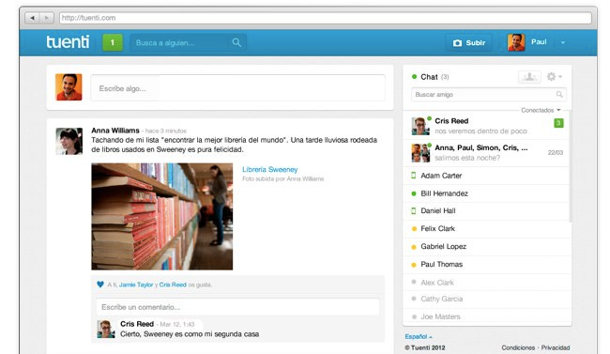The image size is (610, 354).
Task: Open the bookstore photo in the post
Action: [x=161, y=217]
